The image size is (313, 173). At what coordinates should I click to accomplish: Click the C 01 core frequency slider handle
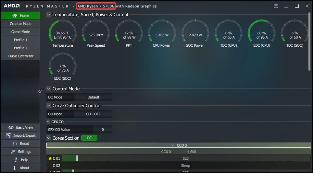click(77, 158)
